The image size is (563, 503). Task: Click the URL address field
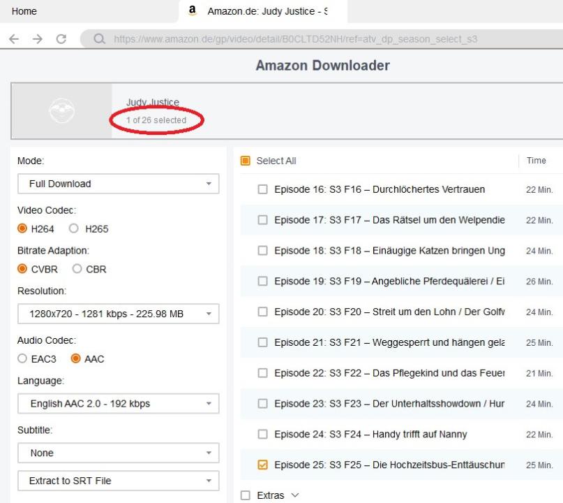coord(314,39)
